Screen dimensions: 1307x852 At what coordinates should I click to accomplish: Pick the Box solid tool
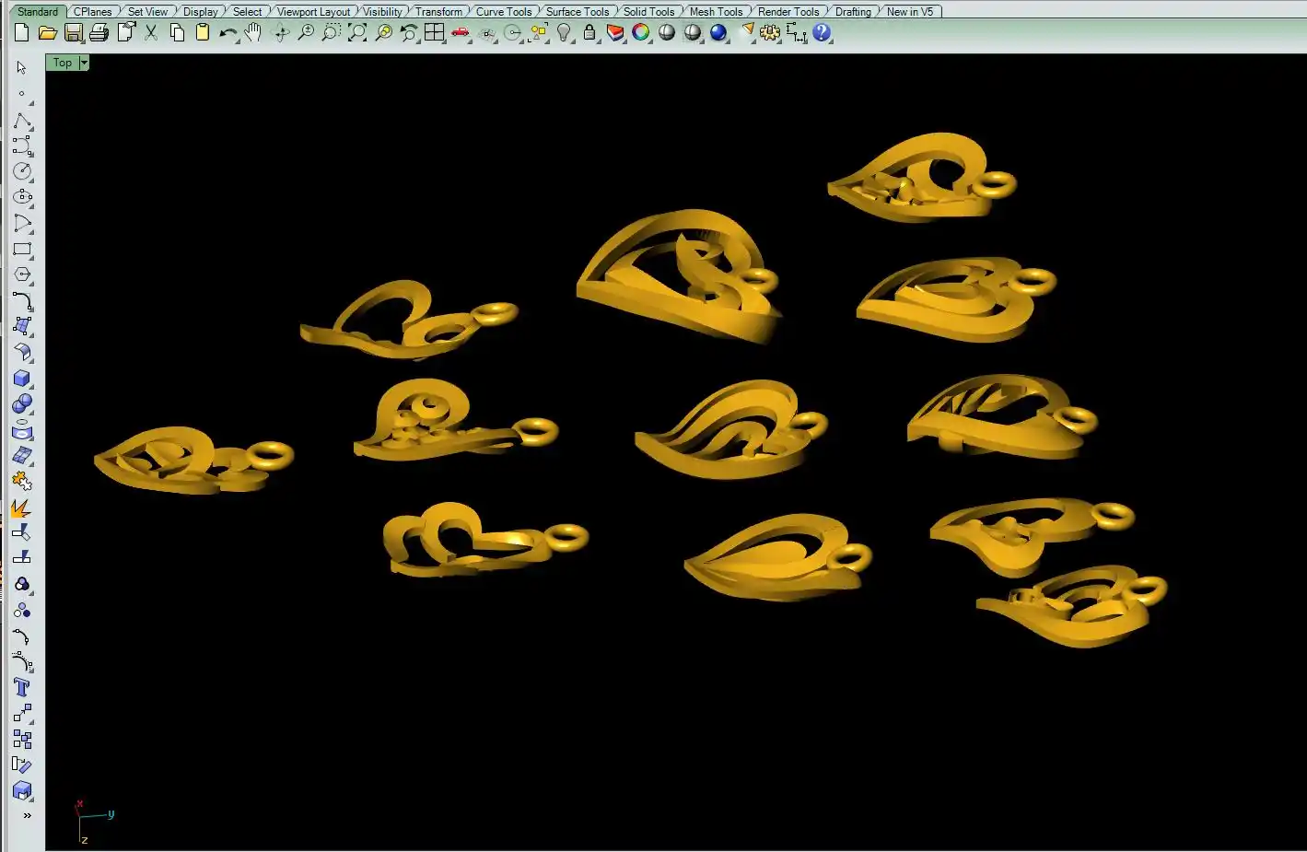[22, 379]
